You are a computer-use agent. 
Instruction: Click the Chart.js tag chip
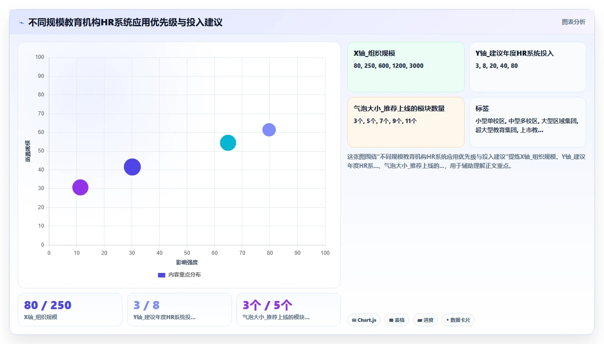[364, 320]
